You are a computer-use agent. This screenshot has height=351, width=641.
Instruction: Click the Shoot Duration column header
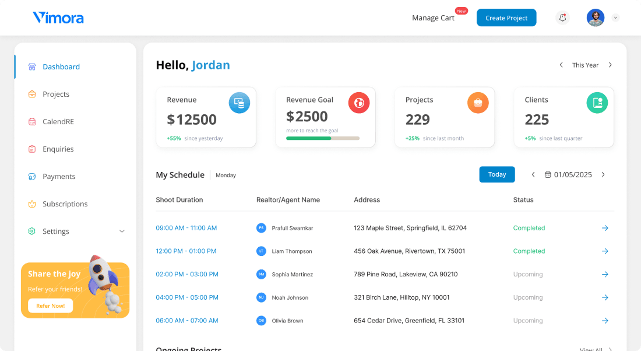point(179,199)
